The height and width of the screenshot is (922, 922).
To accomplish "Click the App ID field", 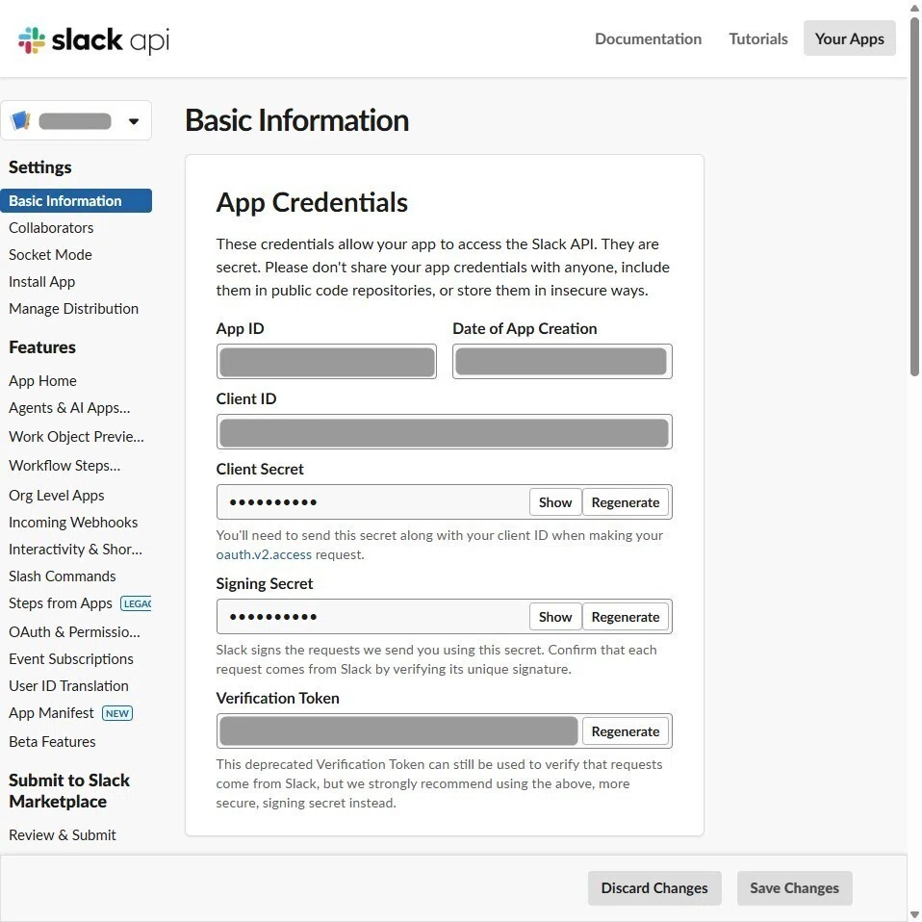I will click(326, 362).
